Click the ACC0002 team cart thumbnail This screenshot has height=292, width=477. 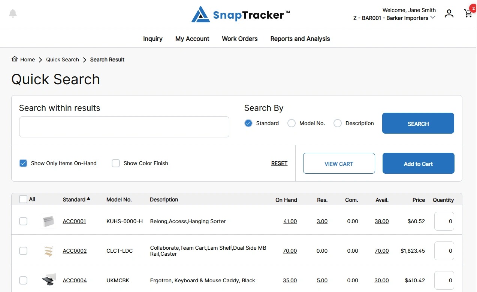pos(48,251)
